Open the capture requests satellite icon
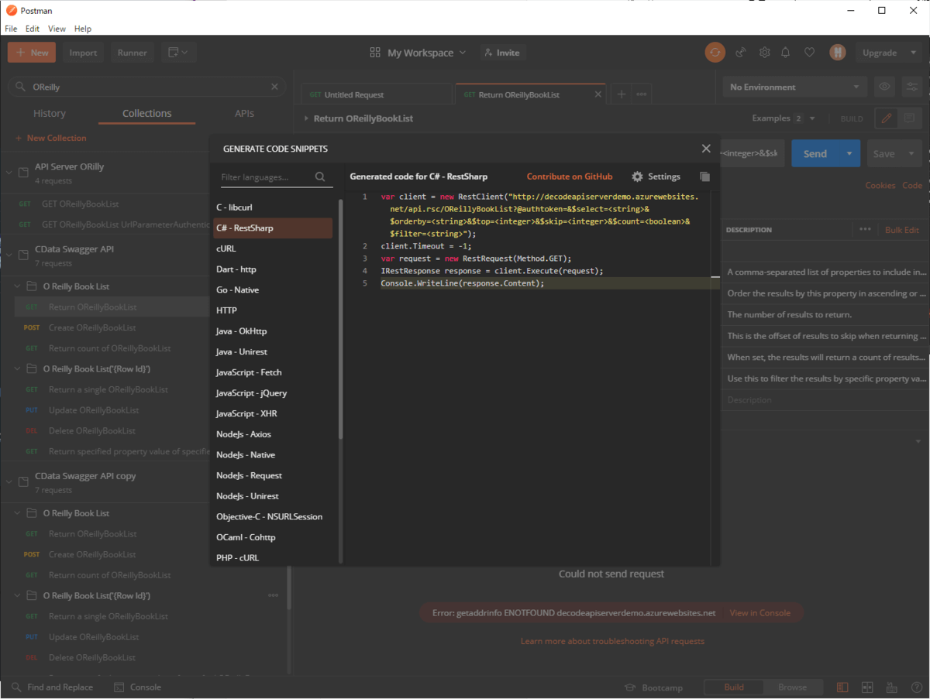The image size is (930, 699). pos(741,53)
